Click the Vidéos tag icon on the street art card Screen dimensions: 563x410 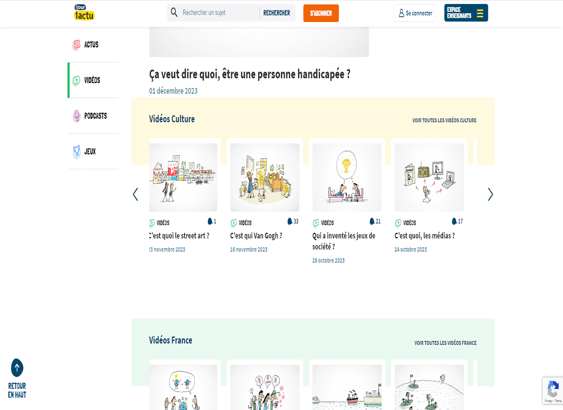[152, 223]
